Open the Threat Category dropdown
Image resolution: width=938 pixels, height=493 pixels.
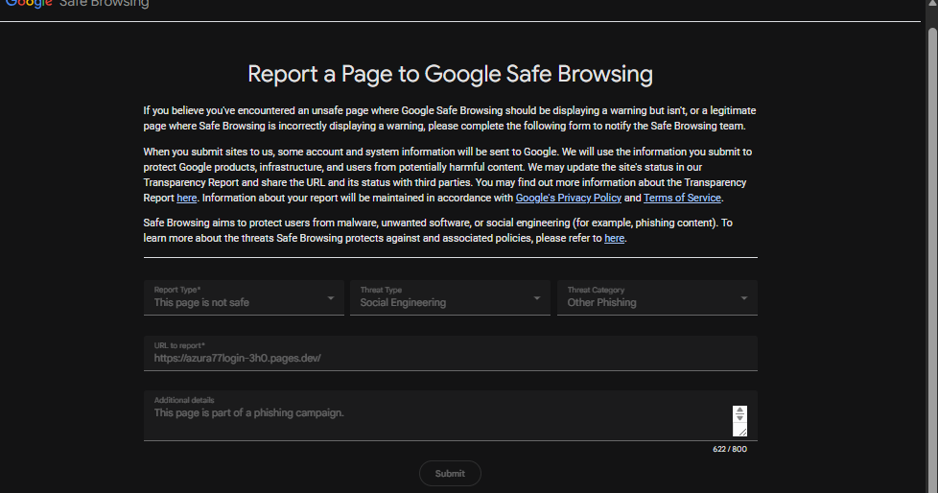coord(657,297)
